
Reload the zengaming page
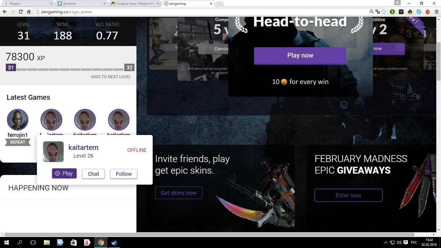pos(21,12)
